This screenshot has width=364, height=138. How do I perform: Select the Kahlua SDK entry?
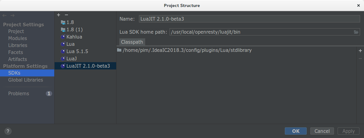74,37
